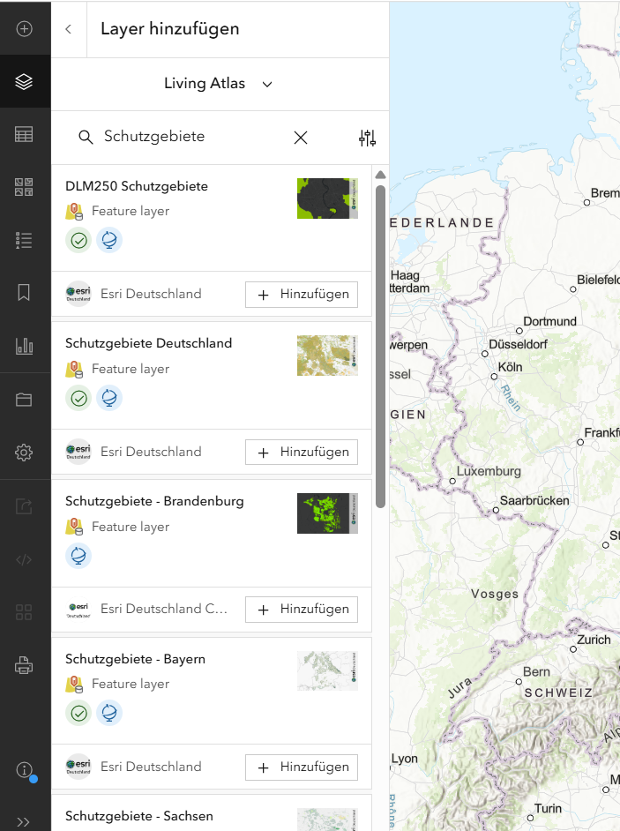Click the Schutzgebiete - Brandenburg thumbnail
Viewport: 620px width, 831px height.
[327, 513]
